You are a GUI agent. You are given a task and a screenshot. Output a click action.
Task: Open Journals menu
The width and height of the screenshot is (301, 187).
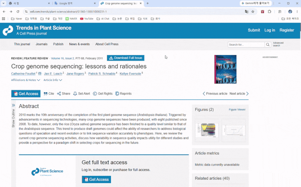[41, 44]
